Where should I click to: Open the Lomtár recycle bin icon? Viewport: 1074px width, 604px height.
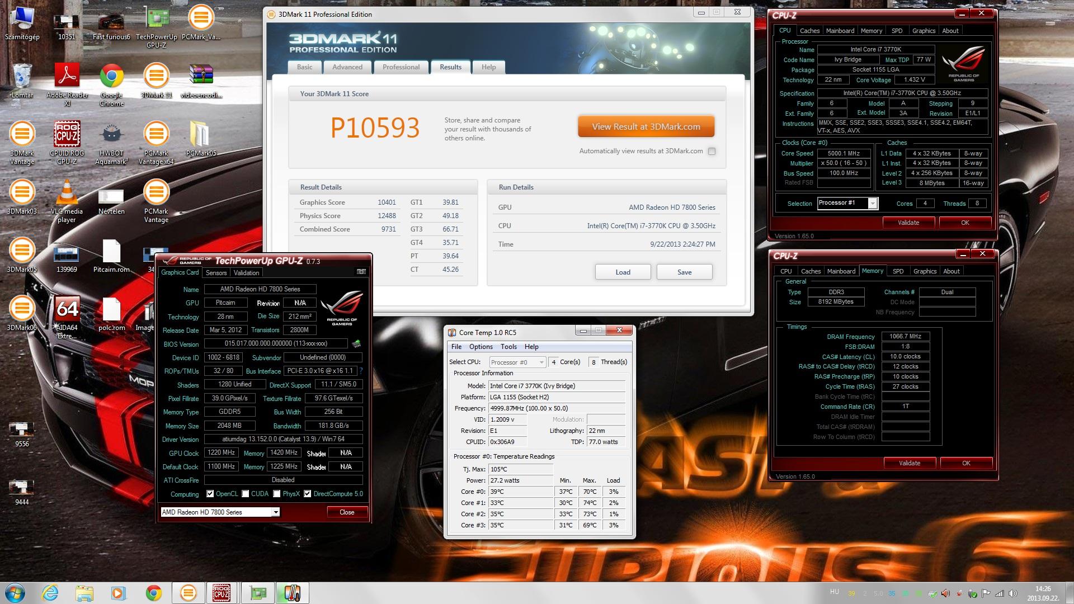(x=22, y=81)
